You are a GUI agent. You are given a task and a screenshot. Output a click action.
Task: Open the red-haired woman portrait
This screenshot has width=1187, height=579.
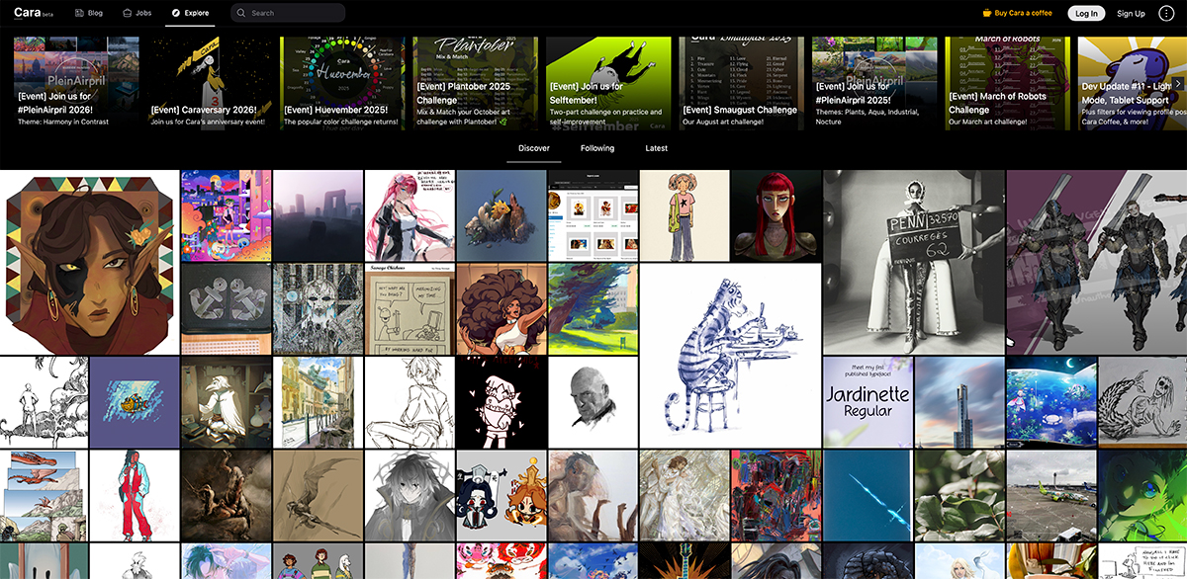776,214
